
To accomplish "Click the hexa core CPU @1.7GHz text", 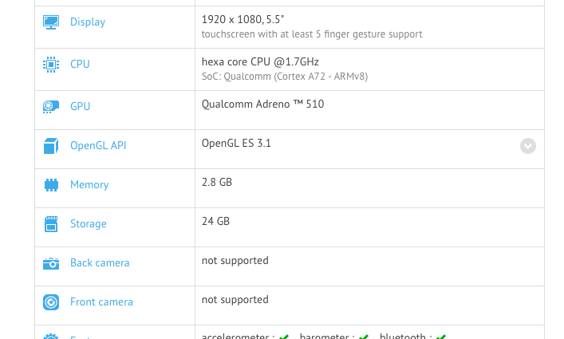I will point(260,61).
